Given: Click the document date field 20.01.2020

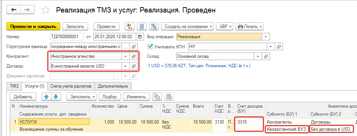Looking at the screenshot, I should pos(115,37).
